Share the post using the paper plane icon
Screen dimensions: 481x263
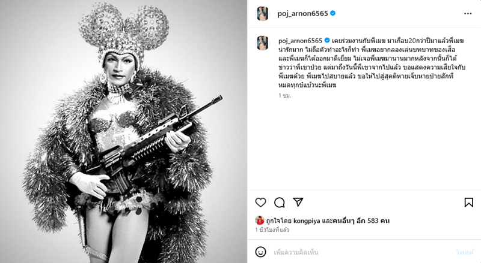[298, 202]
